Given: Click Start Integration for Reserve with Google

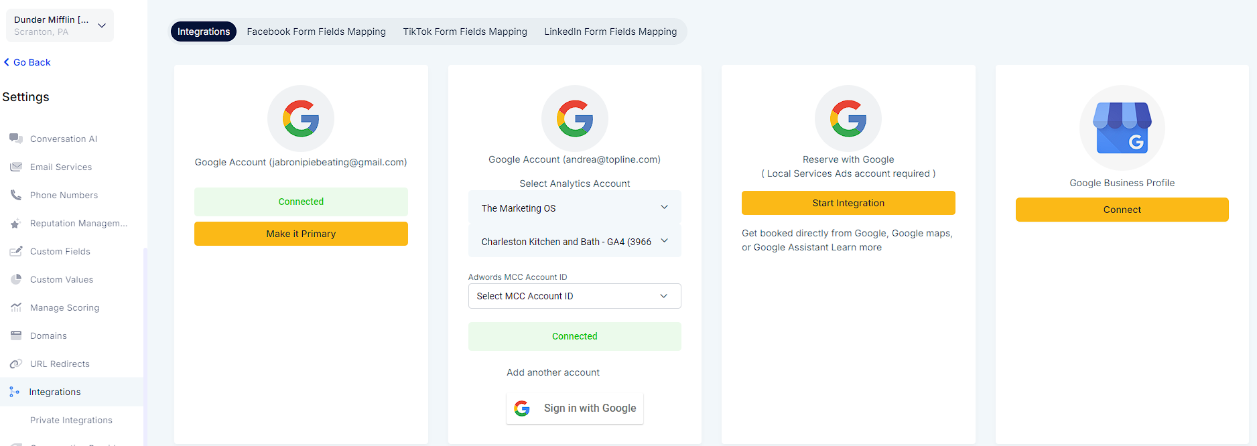Looking at the screenshot, I should [848, 203].
